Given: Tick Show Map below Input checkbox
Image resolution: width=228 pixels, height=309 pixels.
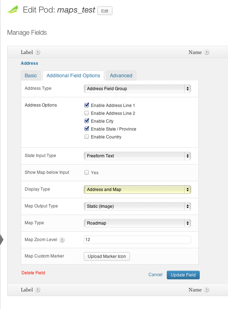Looking at the screenshot, I should [x=87, y=172].
